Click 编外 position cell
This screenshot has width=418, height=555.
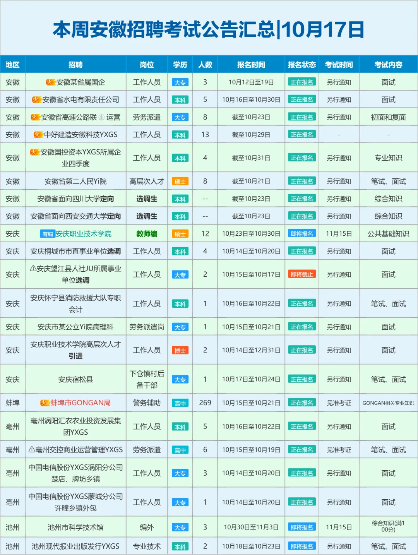click(x=147, y=527)
